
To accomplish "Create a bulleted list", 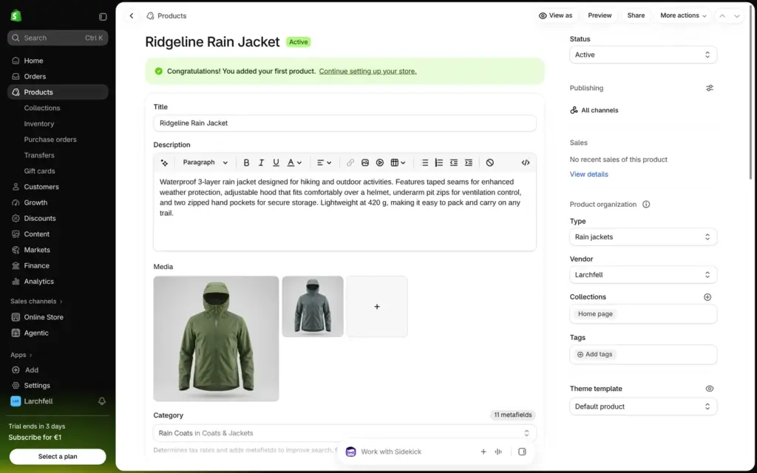I will point(424,163).
